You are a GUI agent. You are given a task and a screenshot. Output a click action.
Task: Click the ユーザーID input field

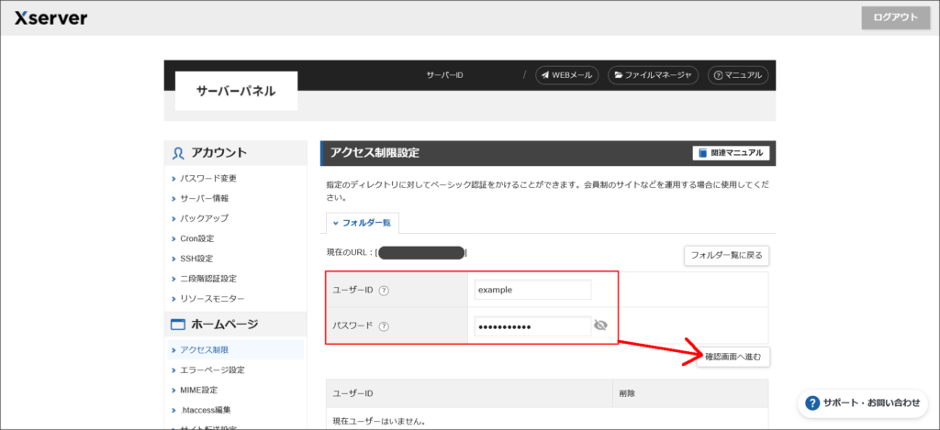tap(532, 290)
